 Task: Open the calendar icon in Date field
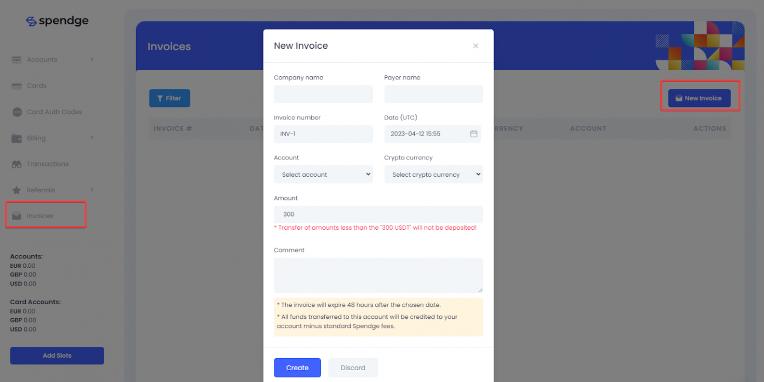pyautogui.click(x=474, y=133)
